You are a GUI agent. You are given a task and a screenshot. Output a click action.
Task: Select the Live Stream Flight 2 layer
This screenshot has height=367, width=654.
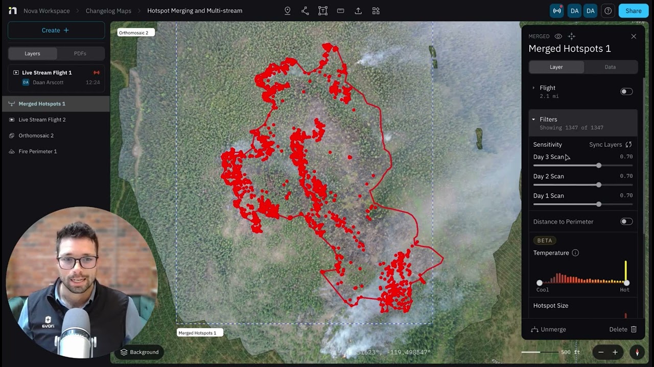pyautogui.click(x=55, y=120)
